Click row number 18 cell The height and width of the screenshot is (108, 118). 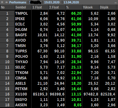tap(7, 105)
